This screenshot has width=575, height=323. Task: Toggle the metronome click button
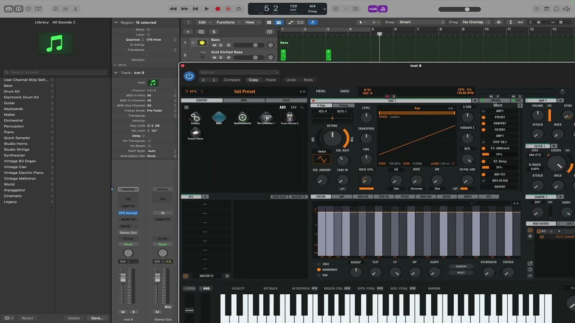click(x=383, y=9)
